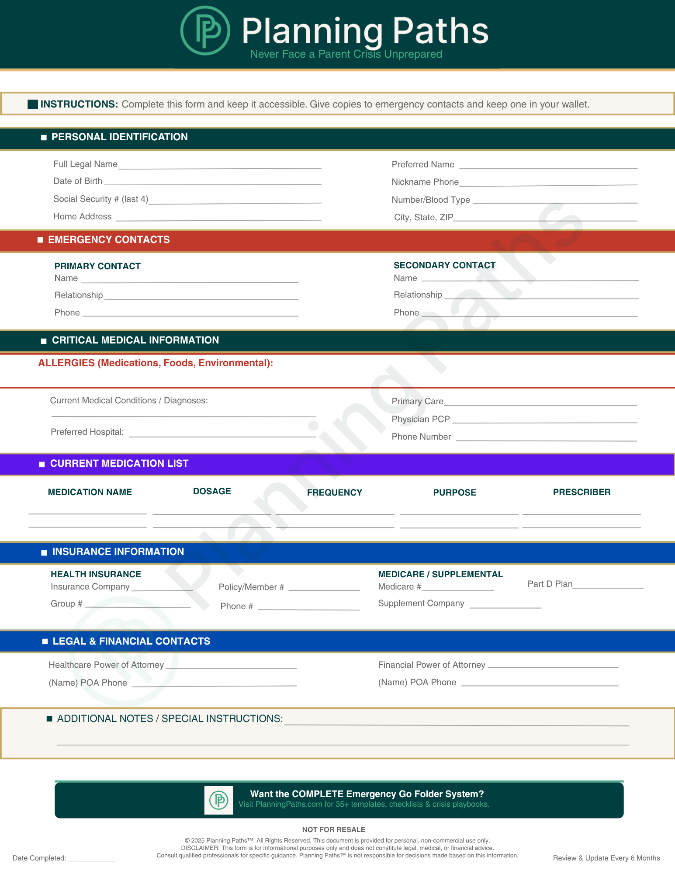Click the NOT FOR RESALE text
The image size is (675, 874).
coord(334,829)
